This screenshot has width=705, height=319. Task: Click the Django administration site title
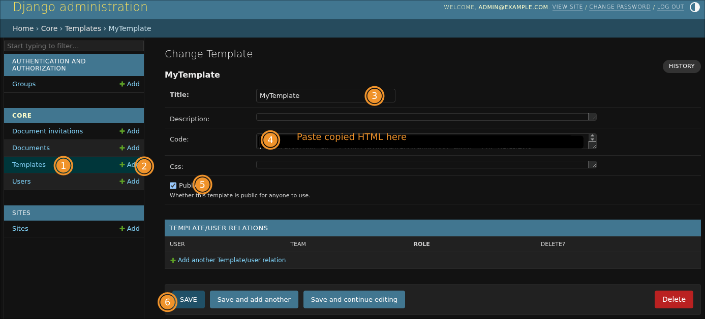click(x=80, y=8)
